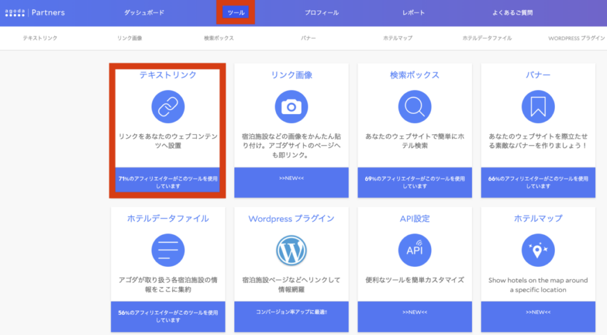
Task: Select リンク画像 in the sub navigation bar
Action: tap(130, 38)
